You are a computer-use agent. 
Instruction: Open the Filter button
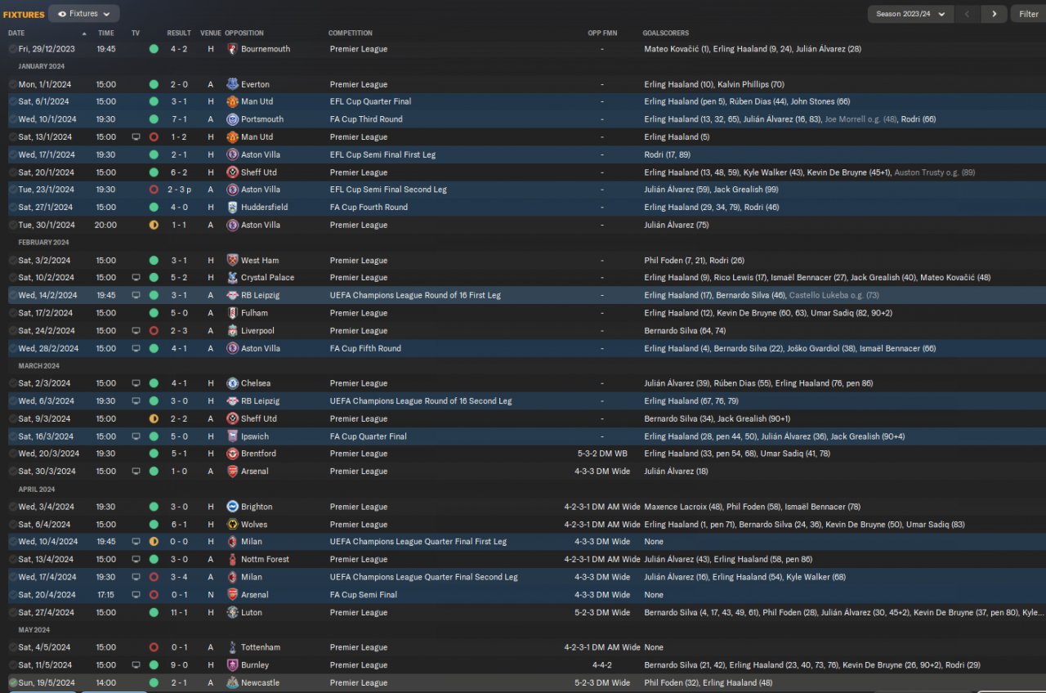coord(1028,14)
